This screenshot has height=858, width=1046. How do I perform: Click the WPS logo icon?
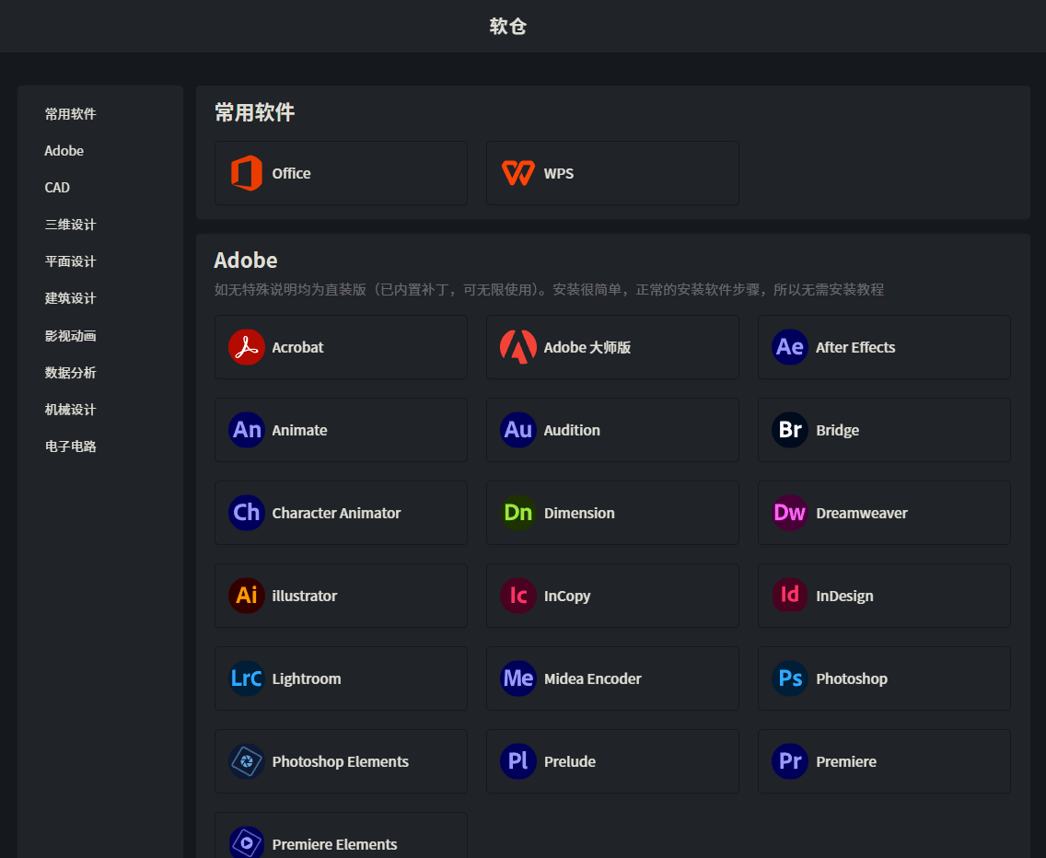click(x=518, y=173)
